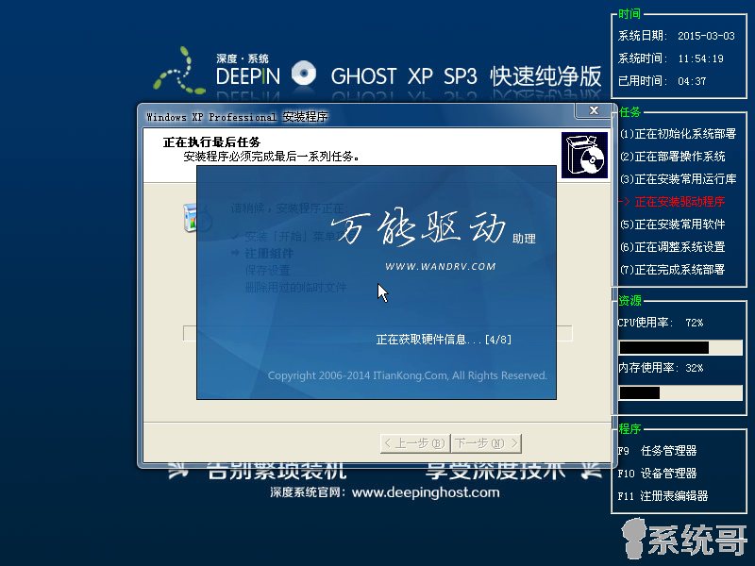Click the 正在执行最后任务 heading
This screenshot has width=755, height=566.
[211, 142]
